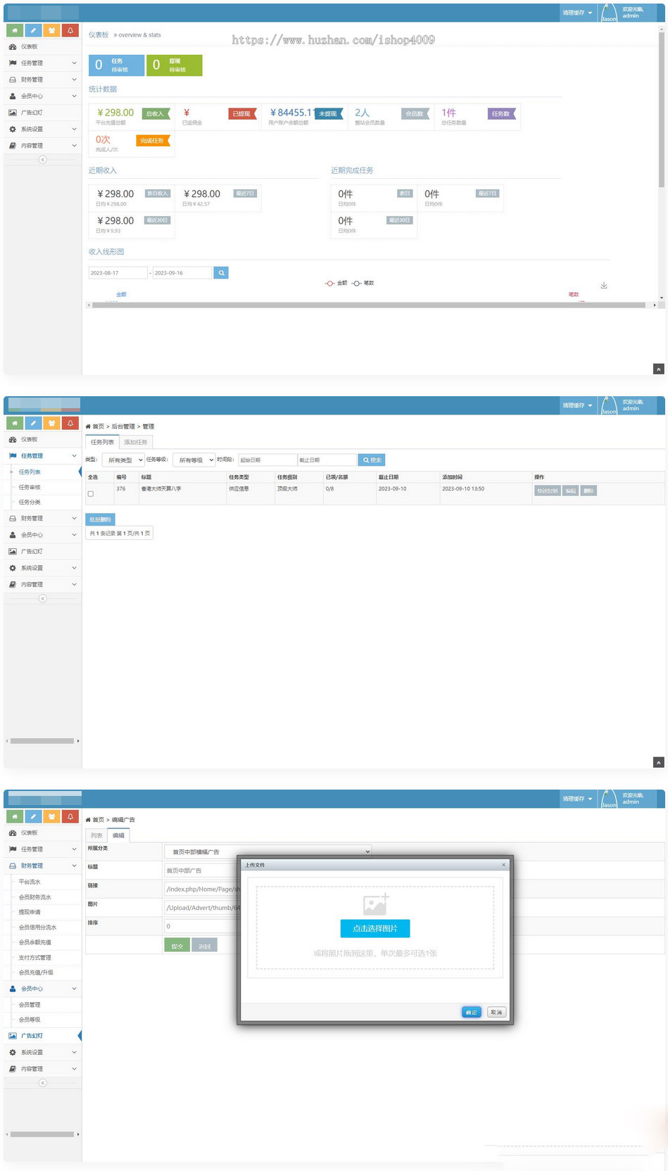Expand 会员中心 in the dashboard page sidebar
The width and height of the screenshot is (668, 1171).
coord(42,96)
